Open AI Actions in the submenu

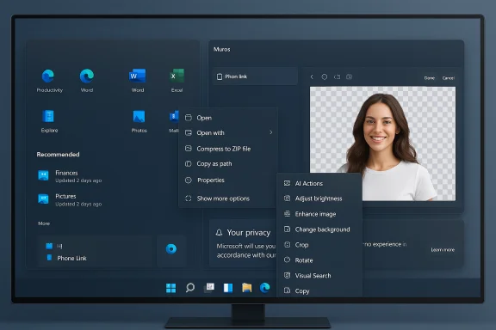click(319, 183)
